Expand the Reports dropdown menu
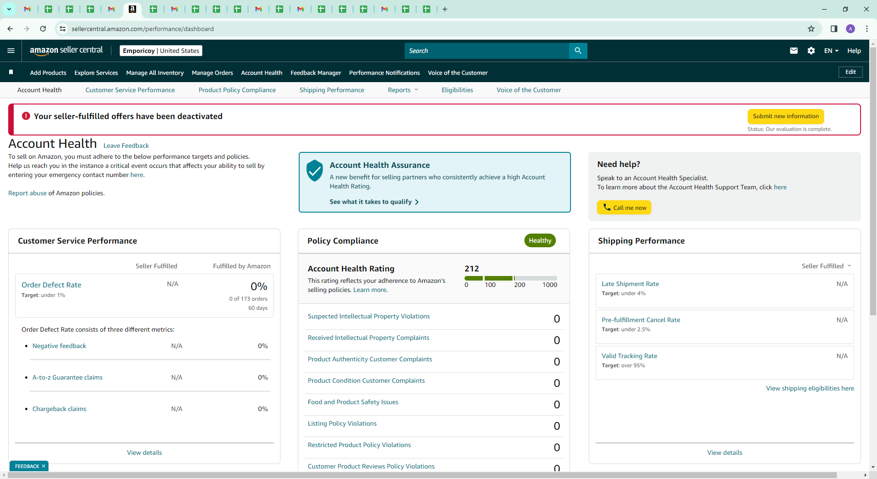The image size is (877, 479). [403, 90]
